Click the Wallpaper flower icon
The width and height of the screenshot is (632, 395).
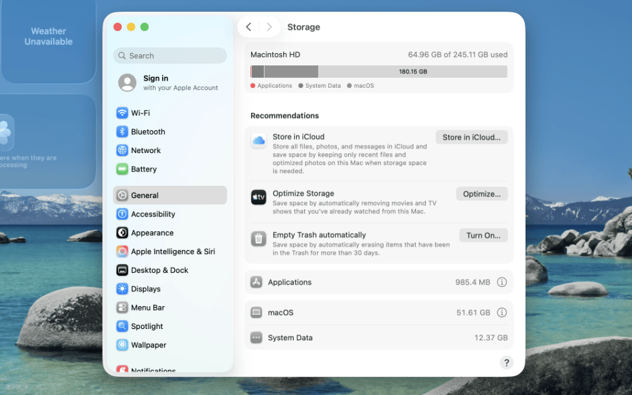[122, 345]
